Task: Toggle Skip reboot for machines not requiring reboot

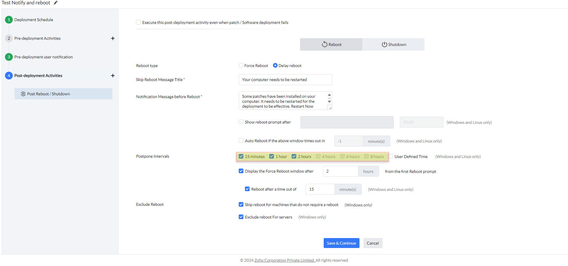Action: click(241, 205)
